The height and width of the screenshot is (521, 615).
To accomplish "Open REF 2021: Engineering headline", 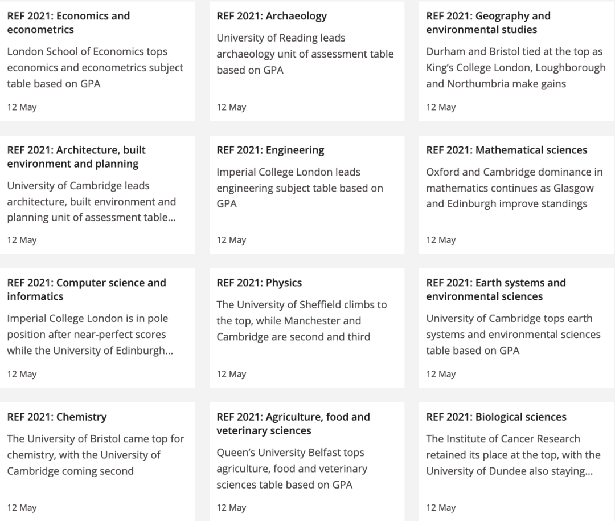I will click(270, 150).
